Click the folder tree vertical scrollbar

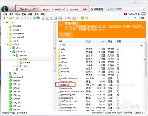tap(55, 66)
